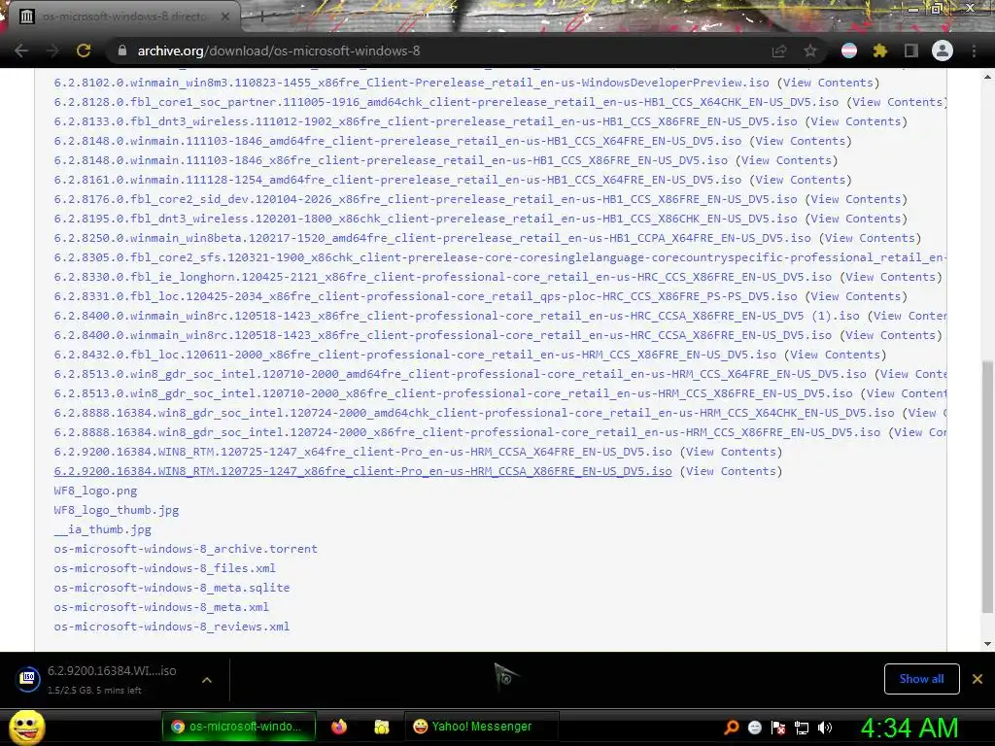Download 6.2.8400.0 winmain_win8rc DV5 (1).iso

pos(457,316)
